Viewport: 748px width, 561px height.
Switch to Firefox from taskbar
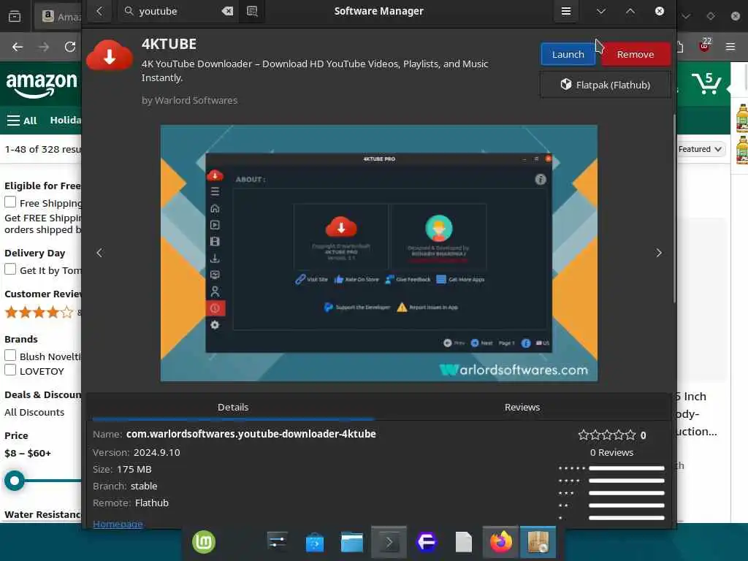coord(501,543)
